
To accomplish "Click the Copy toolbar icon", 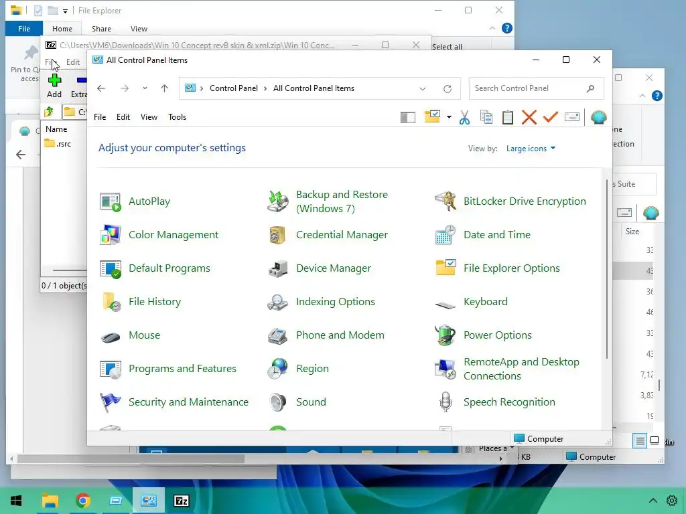I will (x=486, y=117).
